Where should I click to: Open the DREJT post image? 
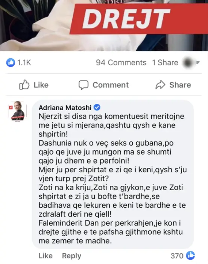(104, 26)
